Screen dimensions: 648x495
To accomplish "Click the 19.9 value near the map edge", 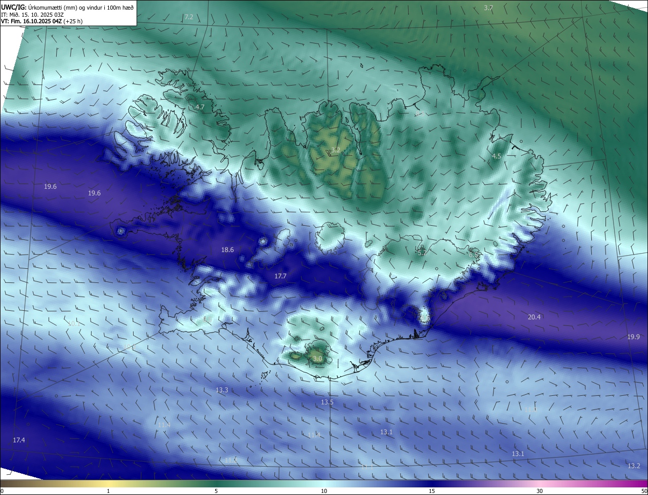I will (634, 337).
